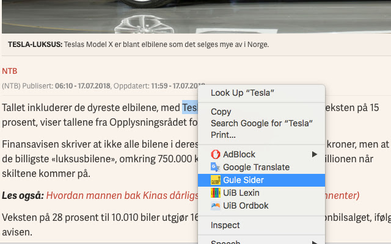The height and width of the screenshot is (244, 391).
Task: Click the UiB Ordbok book icon
Action: tap(216, 206)
